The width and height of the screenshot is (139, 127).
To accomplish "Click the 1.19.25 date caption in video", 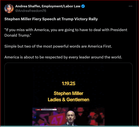I will 68,84.
